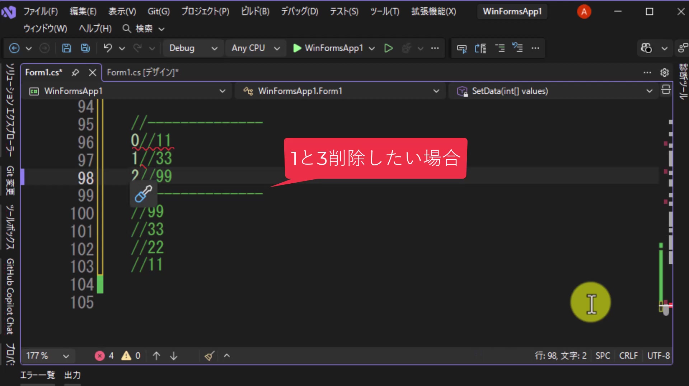The width and height of the screenshot is (689, 386).
Task: Open the エラー一覧 panel tab
Action: (37, 375)
